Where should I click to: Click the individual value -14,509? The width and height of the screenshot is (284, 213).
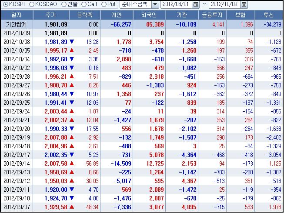tap(121, 163)
